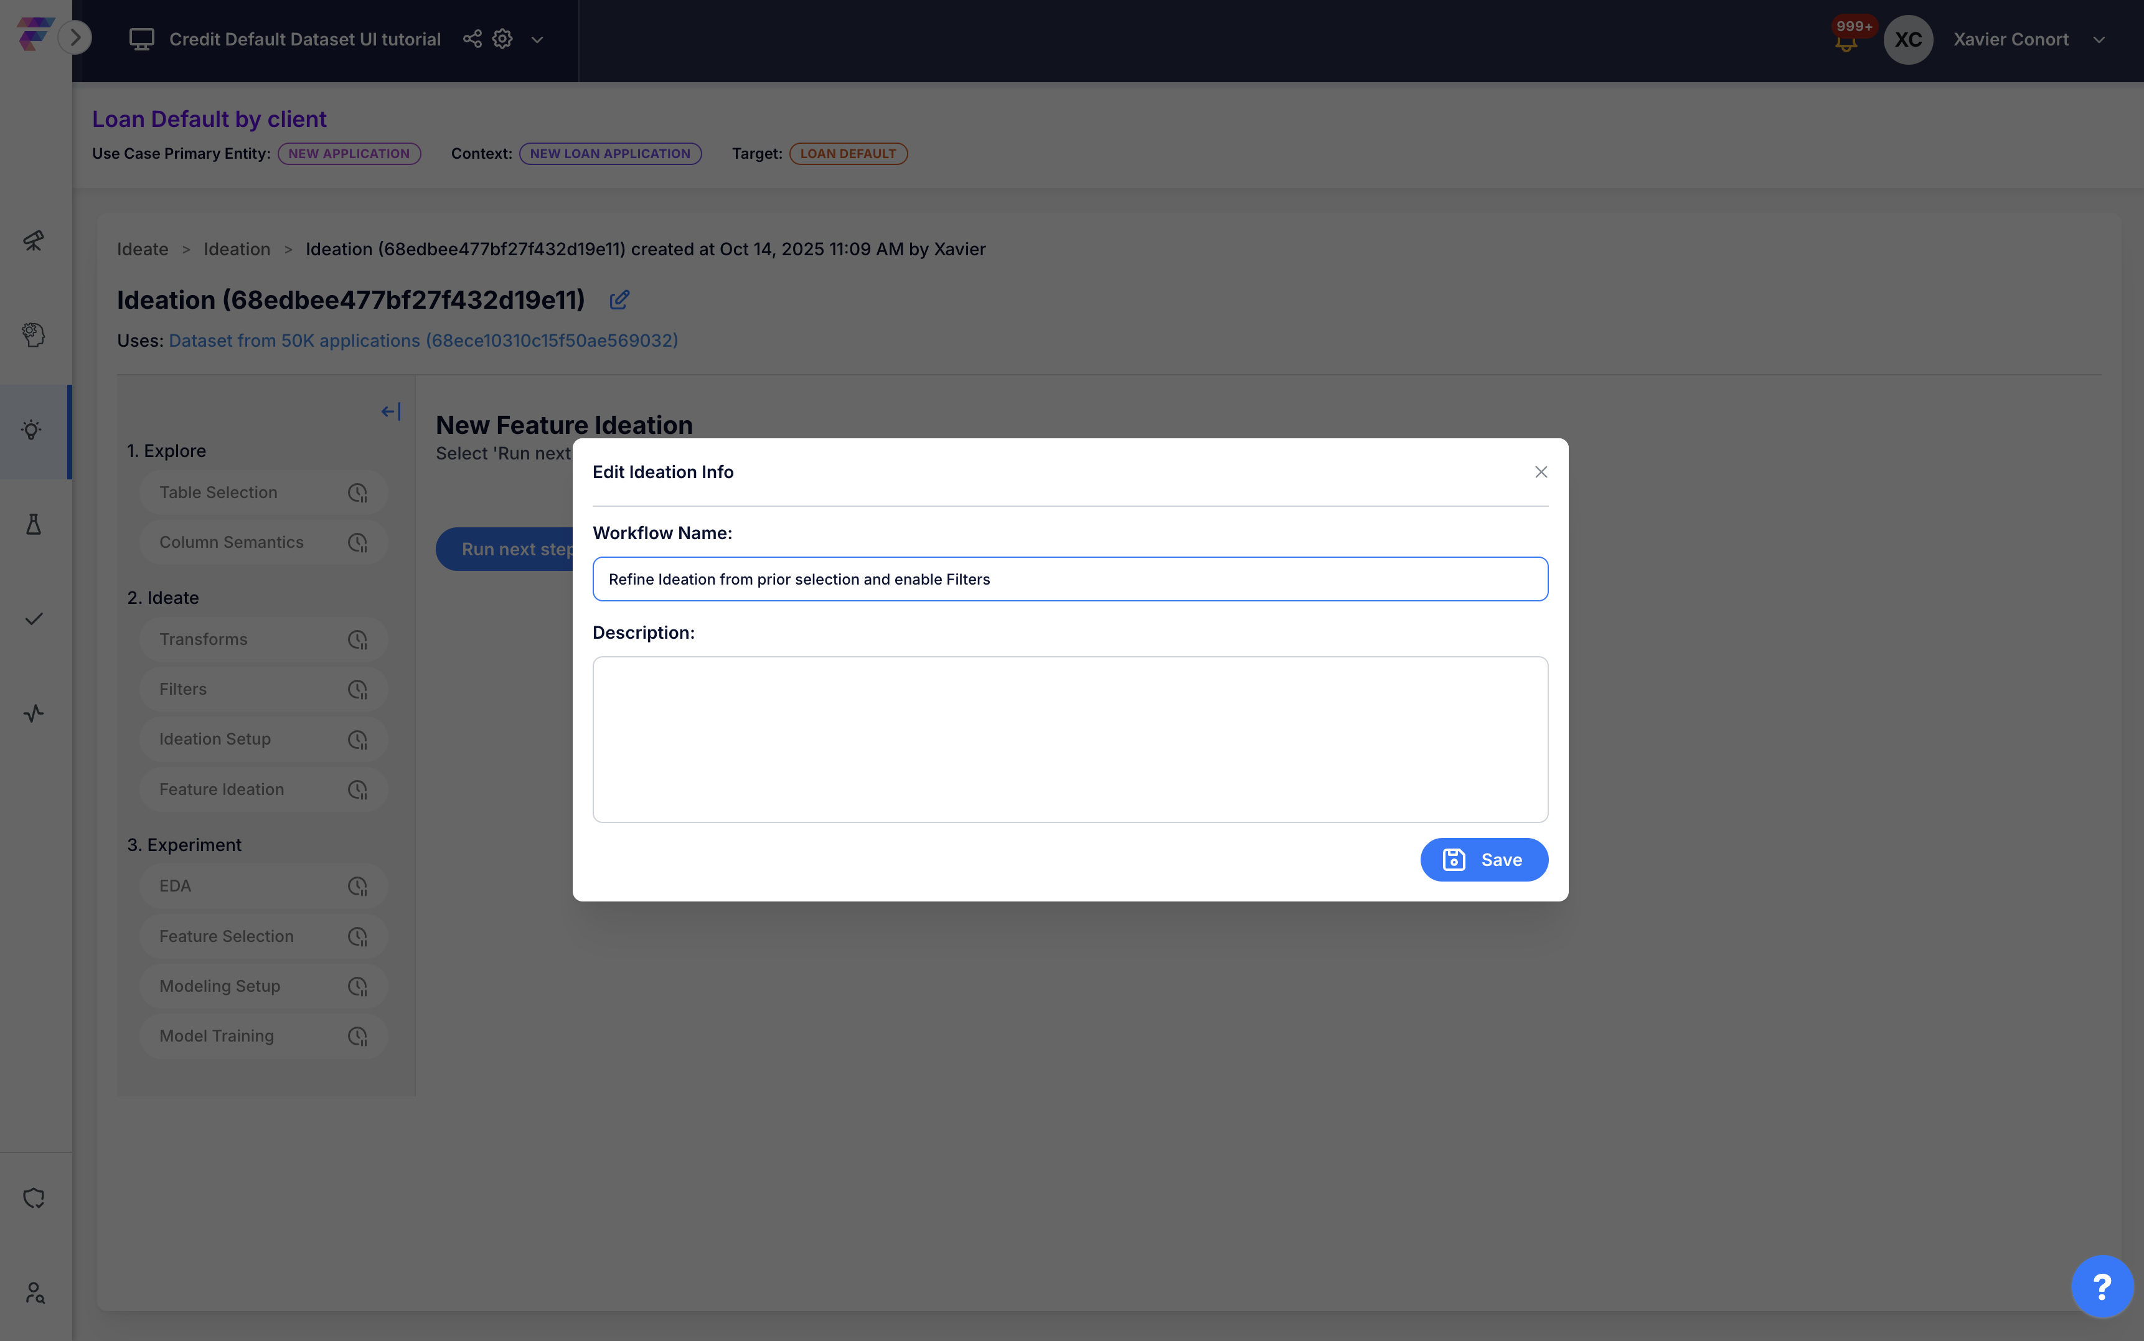Click the checkmark sidebar icon
2144x1341 pixels.
(34, 619)
